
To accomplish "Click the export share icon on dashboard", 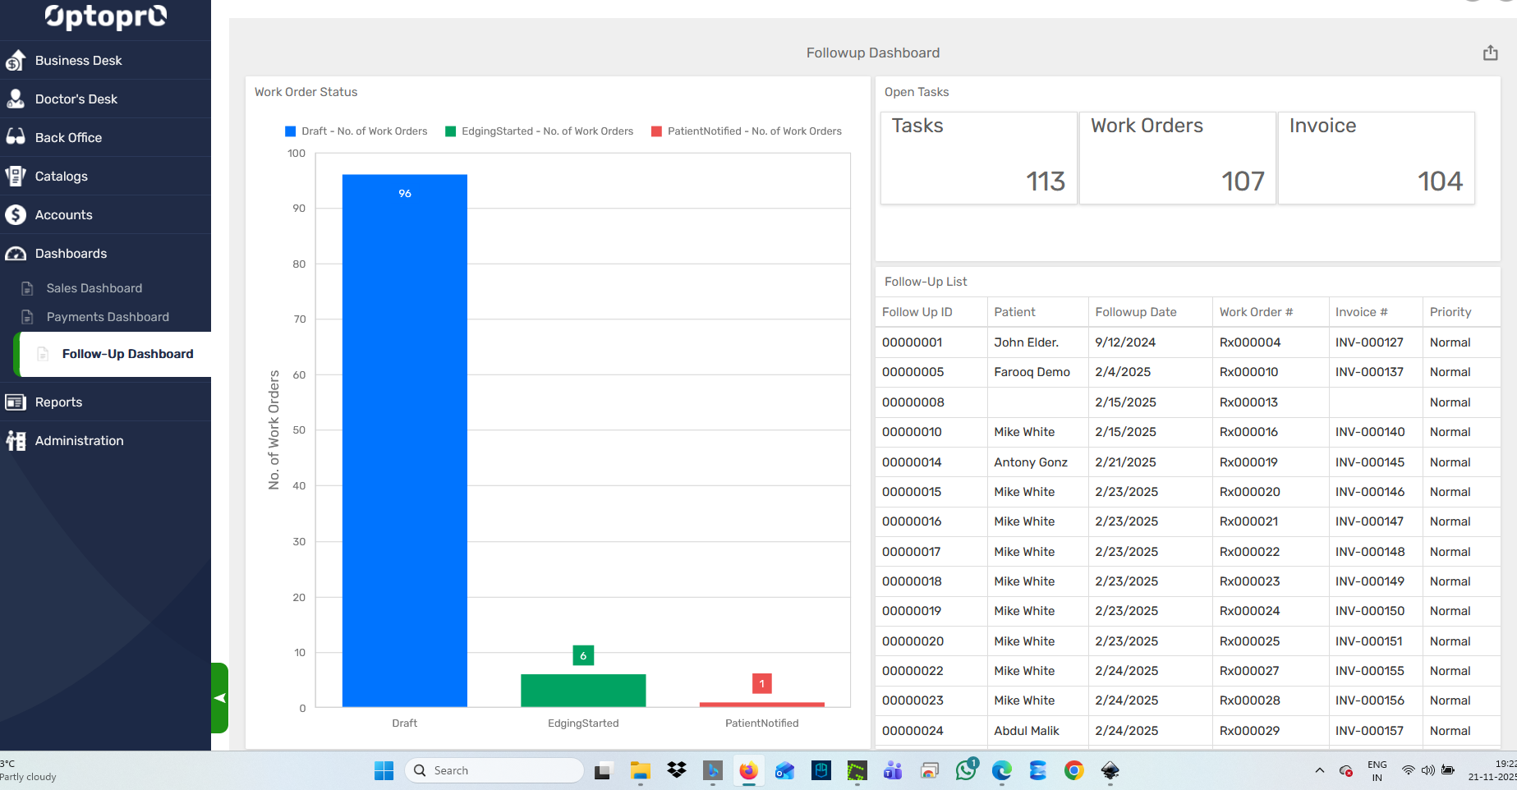I will tap(1490, 53).
